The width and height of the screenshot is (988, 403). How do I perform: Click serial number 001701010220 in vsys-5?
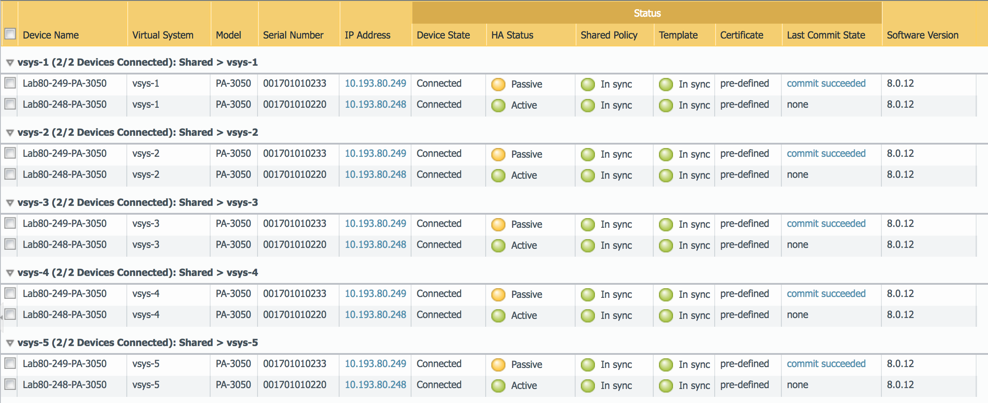pos(294,385)
